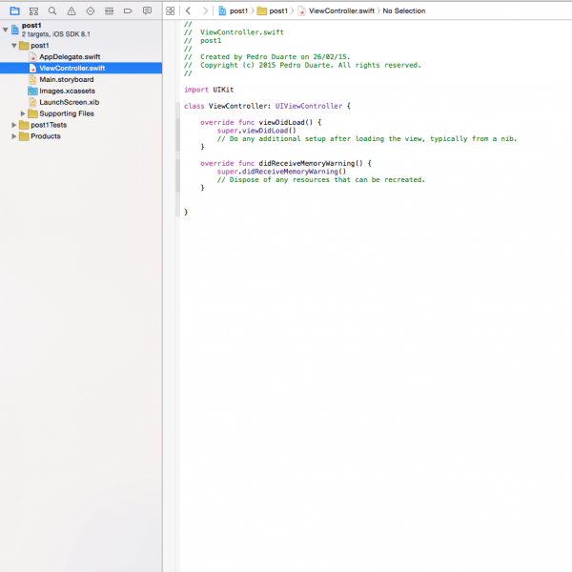Expand the Products group

[14, 136]
